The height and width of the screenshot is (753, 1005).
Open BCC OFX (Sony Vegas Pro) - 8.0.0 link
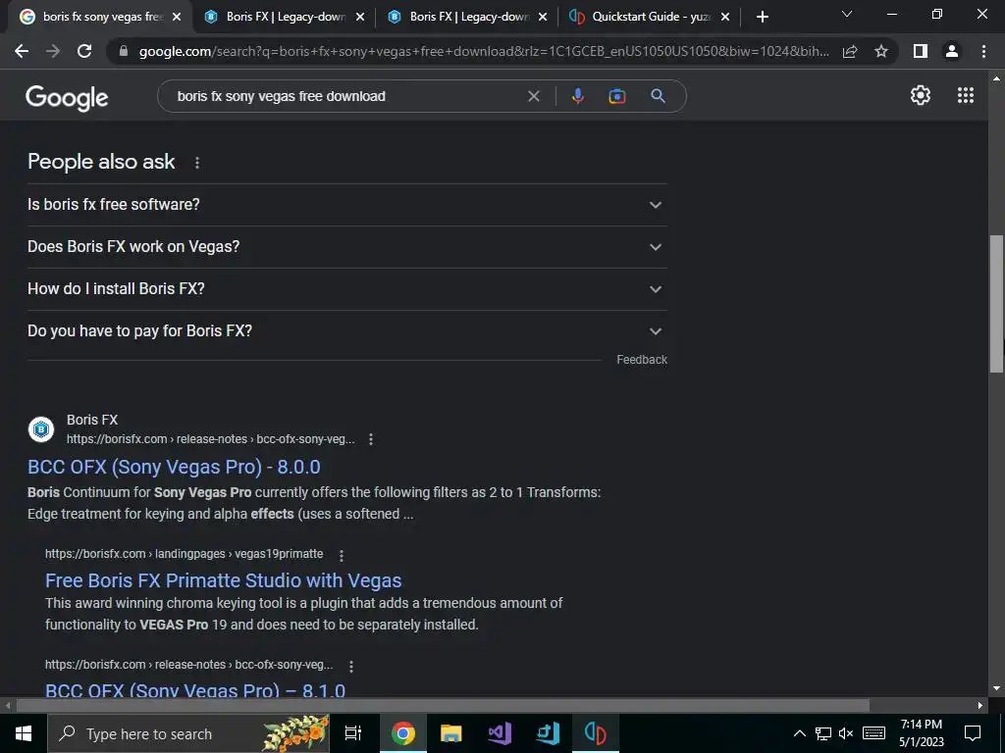[x=174, y=468]
